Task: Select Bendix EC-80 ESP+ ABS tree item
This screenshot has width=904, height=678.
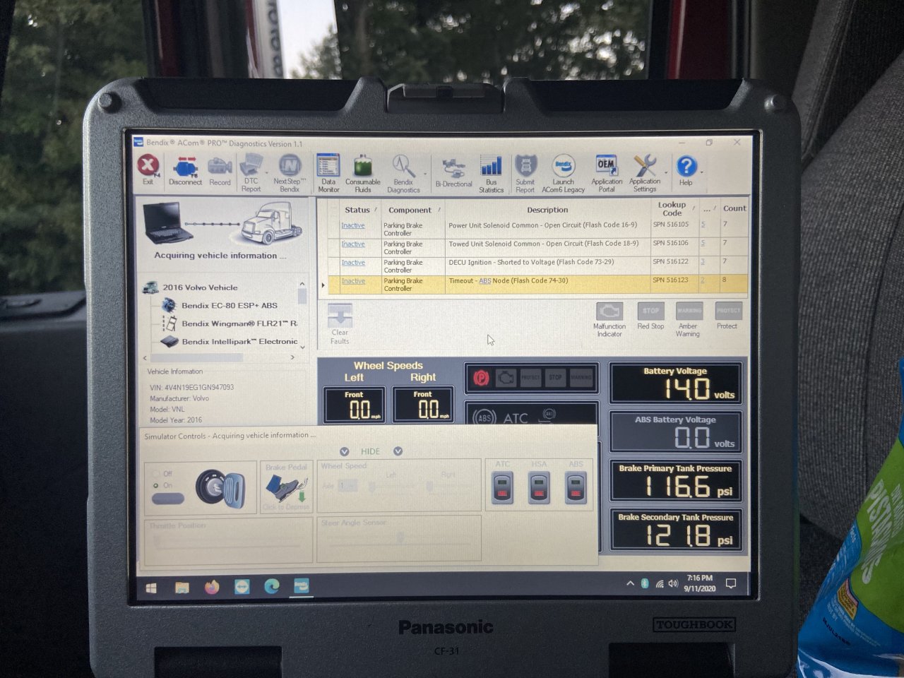Action: (229, 306)
